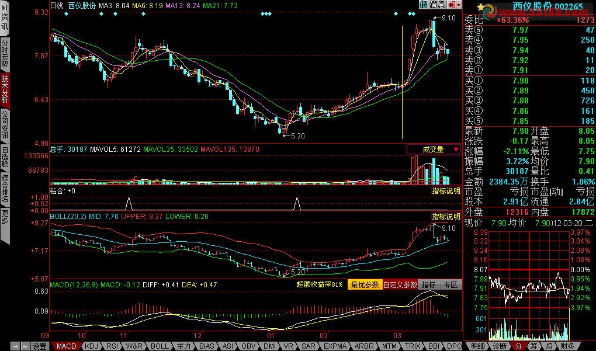Select the SAR indicator tab
The width and height of the screenshot is (596, 351).
click(x=308, y=346)
